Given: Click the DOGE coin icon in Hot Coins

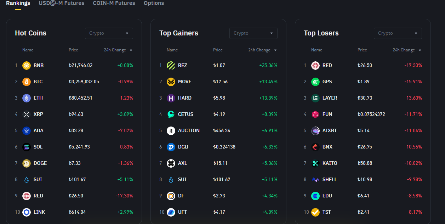Looking at the screenshot, I should pos(27,163).
